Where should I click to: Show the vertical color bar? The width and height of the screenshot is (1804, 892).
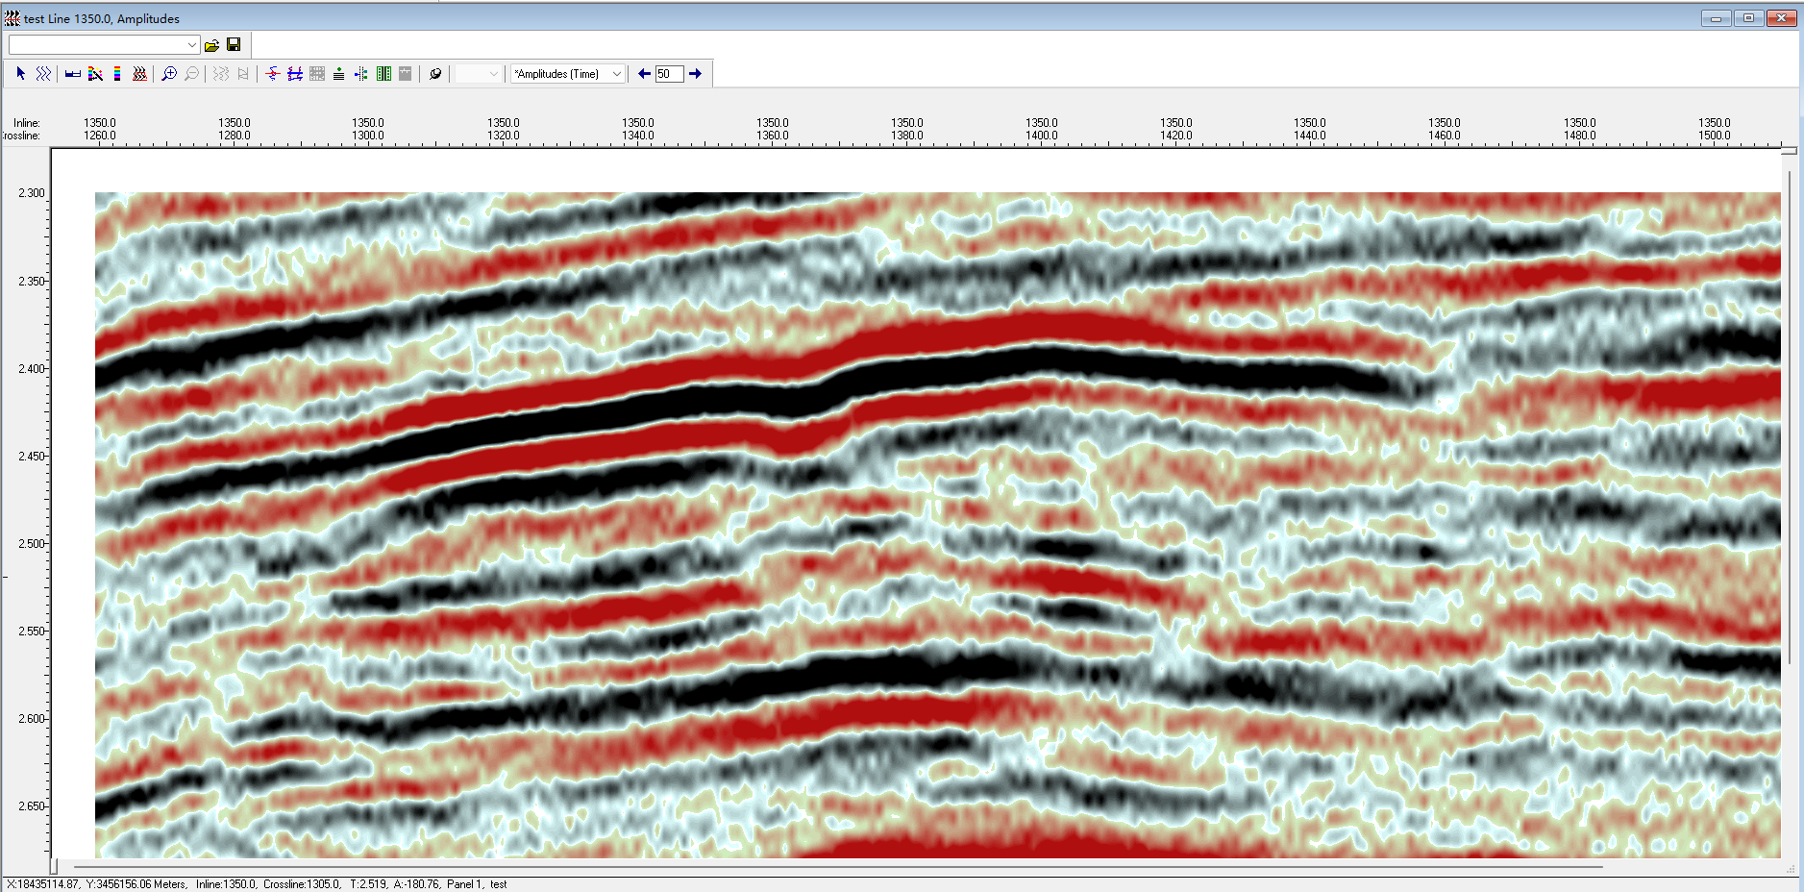pyautogui.click(x=117, y=73)
